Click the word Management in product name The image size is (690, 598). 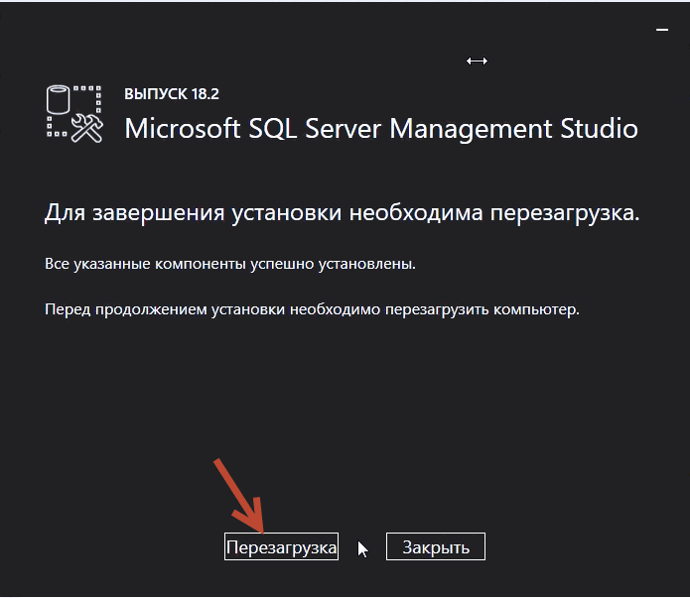point(471,130)
